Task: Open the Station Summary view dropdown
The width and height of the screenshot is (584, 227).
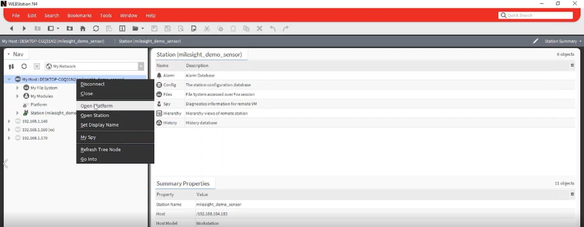Action: click(563, 41)
